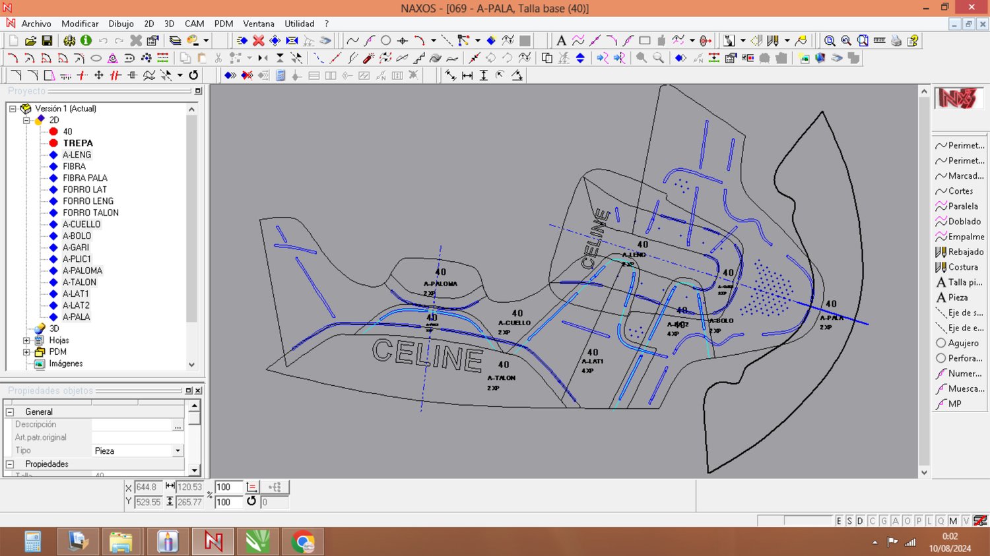This screenshot has width=990, height=556.
Task: Collapse the General properties section
Action: click(10, 412)
